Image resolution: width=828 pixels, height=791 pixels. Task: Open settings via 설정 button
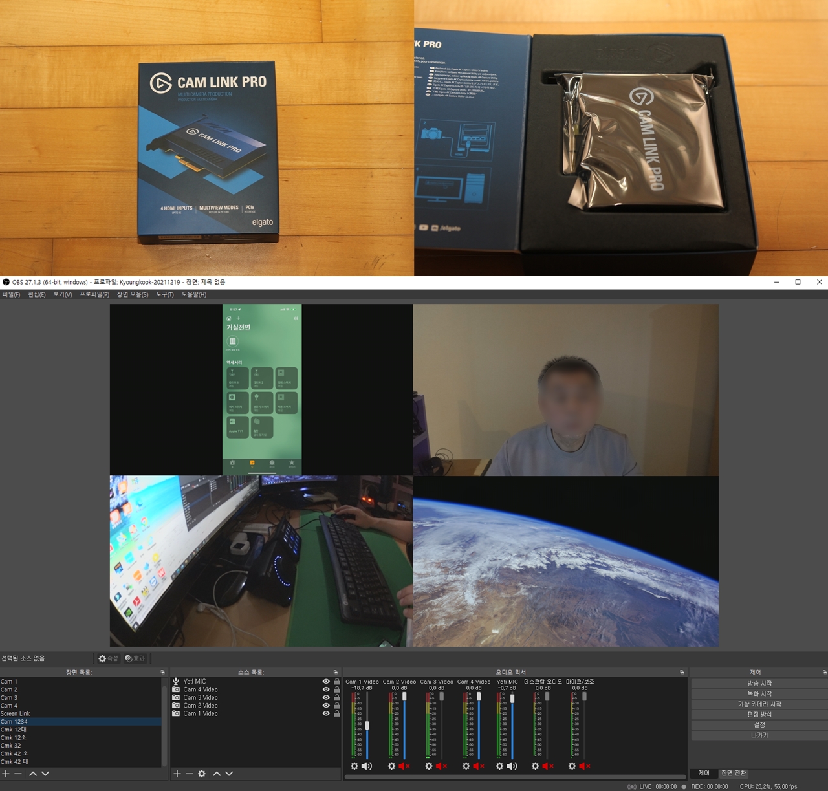coord(759,725)
